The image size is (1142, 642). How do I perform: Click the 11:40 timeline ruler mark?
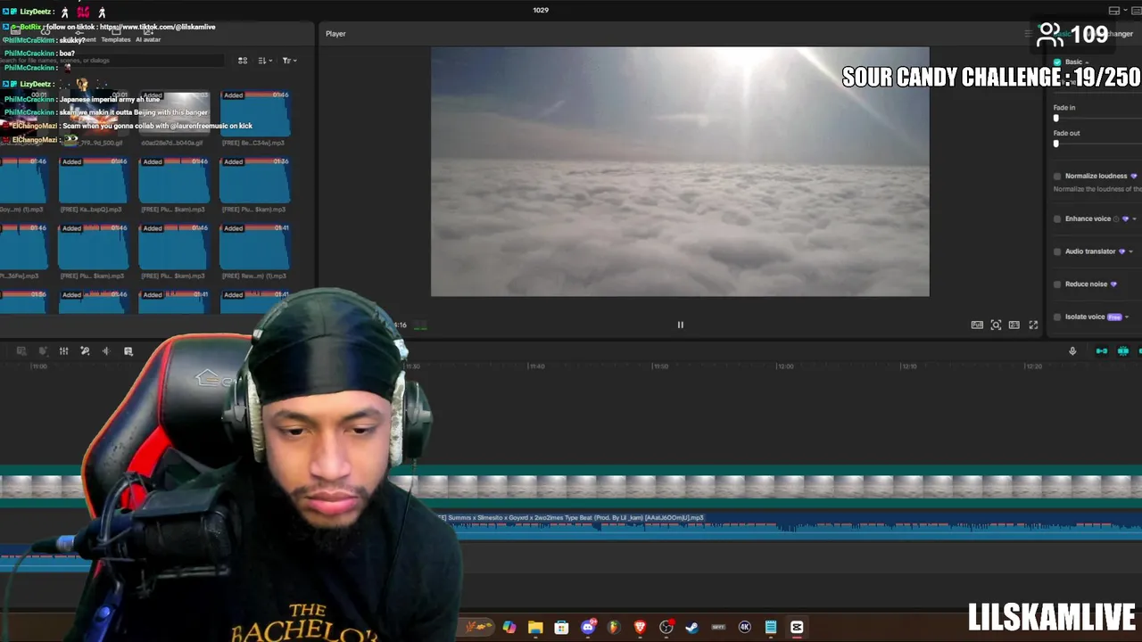click(x=536, y=366)
